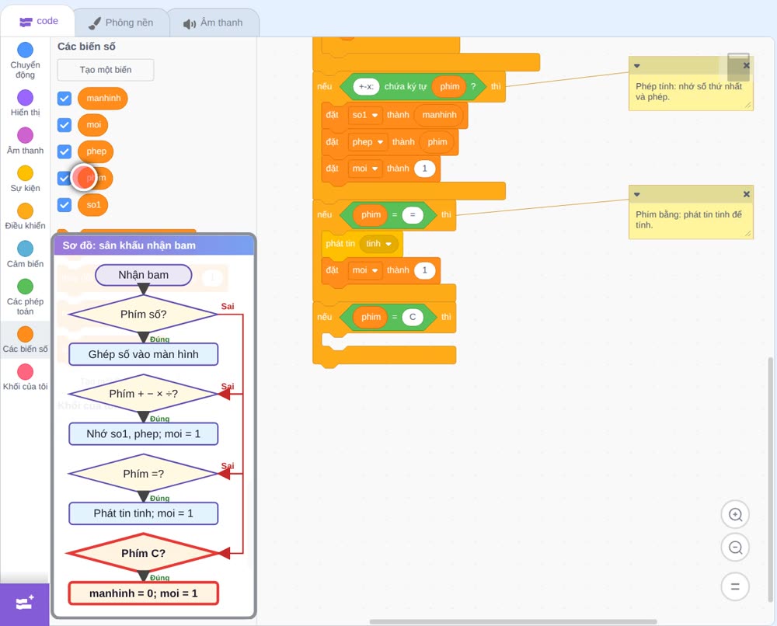Open the Sự kiện blocks category
Image resolution: width=777 pixels, height=626 pixels.
click(25, 179)
